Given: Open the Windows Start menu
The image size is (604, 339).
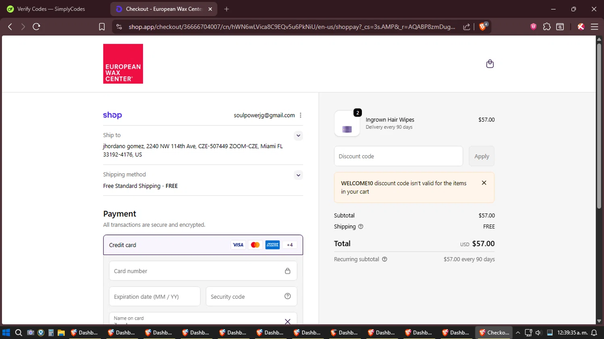Looking at the screenshot, I should (6, 333).
